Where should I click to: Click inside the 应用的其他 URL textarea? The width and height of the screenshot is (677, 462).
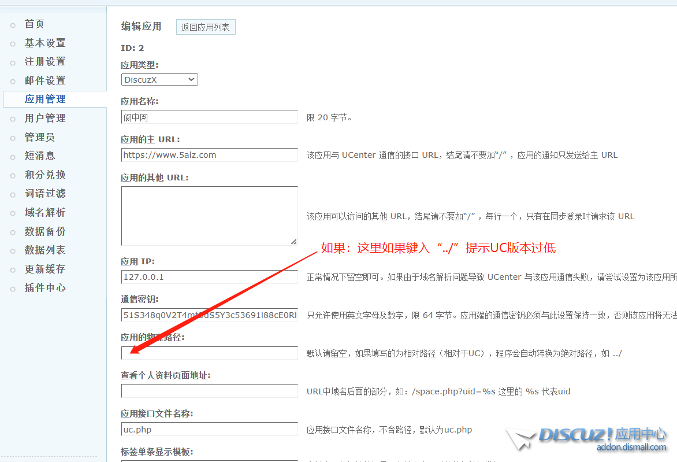pyautogui.click(x=209, y=216)
